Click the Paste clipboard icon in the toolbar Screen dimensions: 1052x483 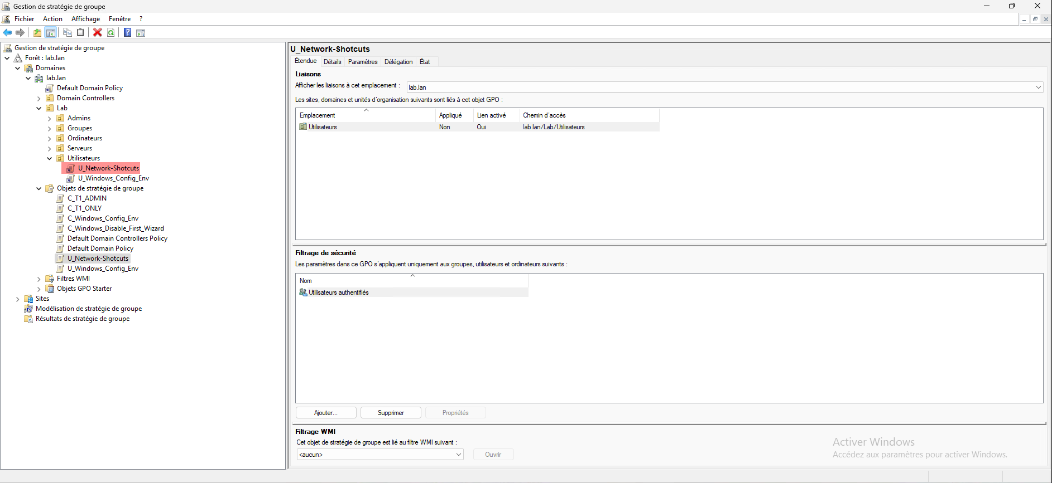[x=80, y=32]
